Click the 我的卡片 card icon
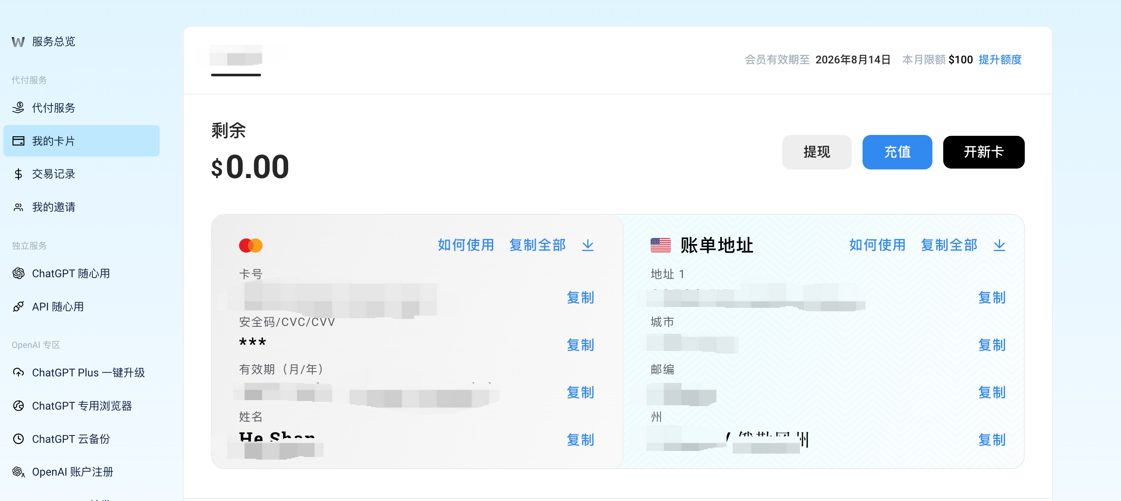 18,141
